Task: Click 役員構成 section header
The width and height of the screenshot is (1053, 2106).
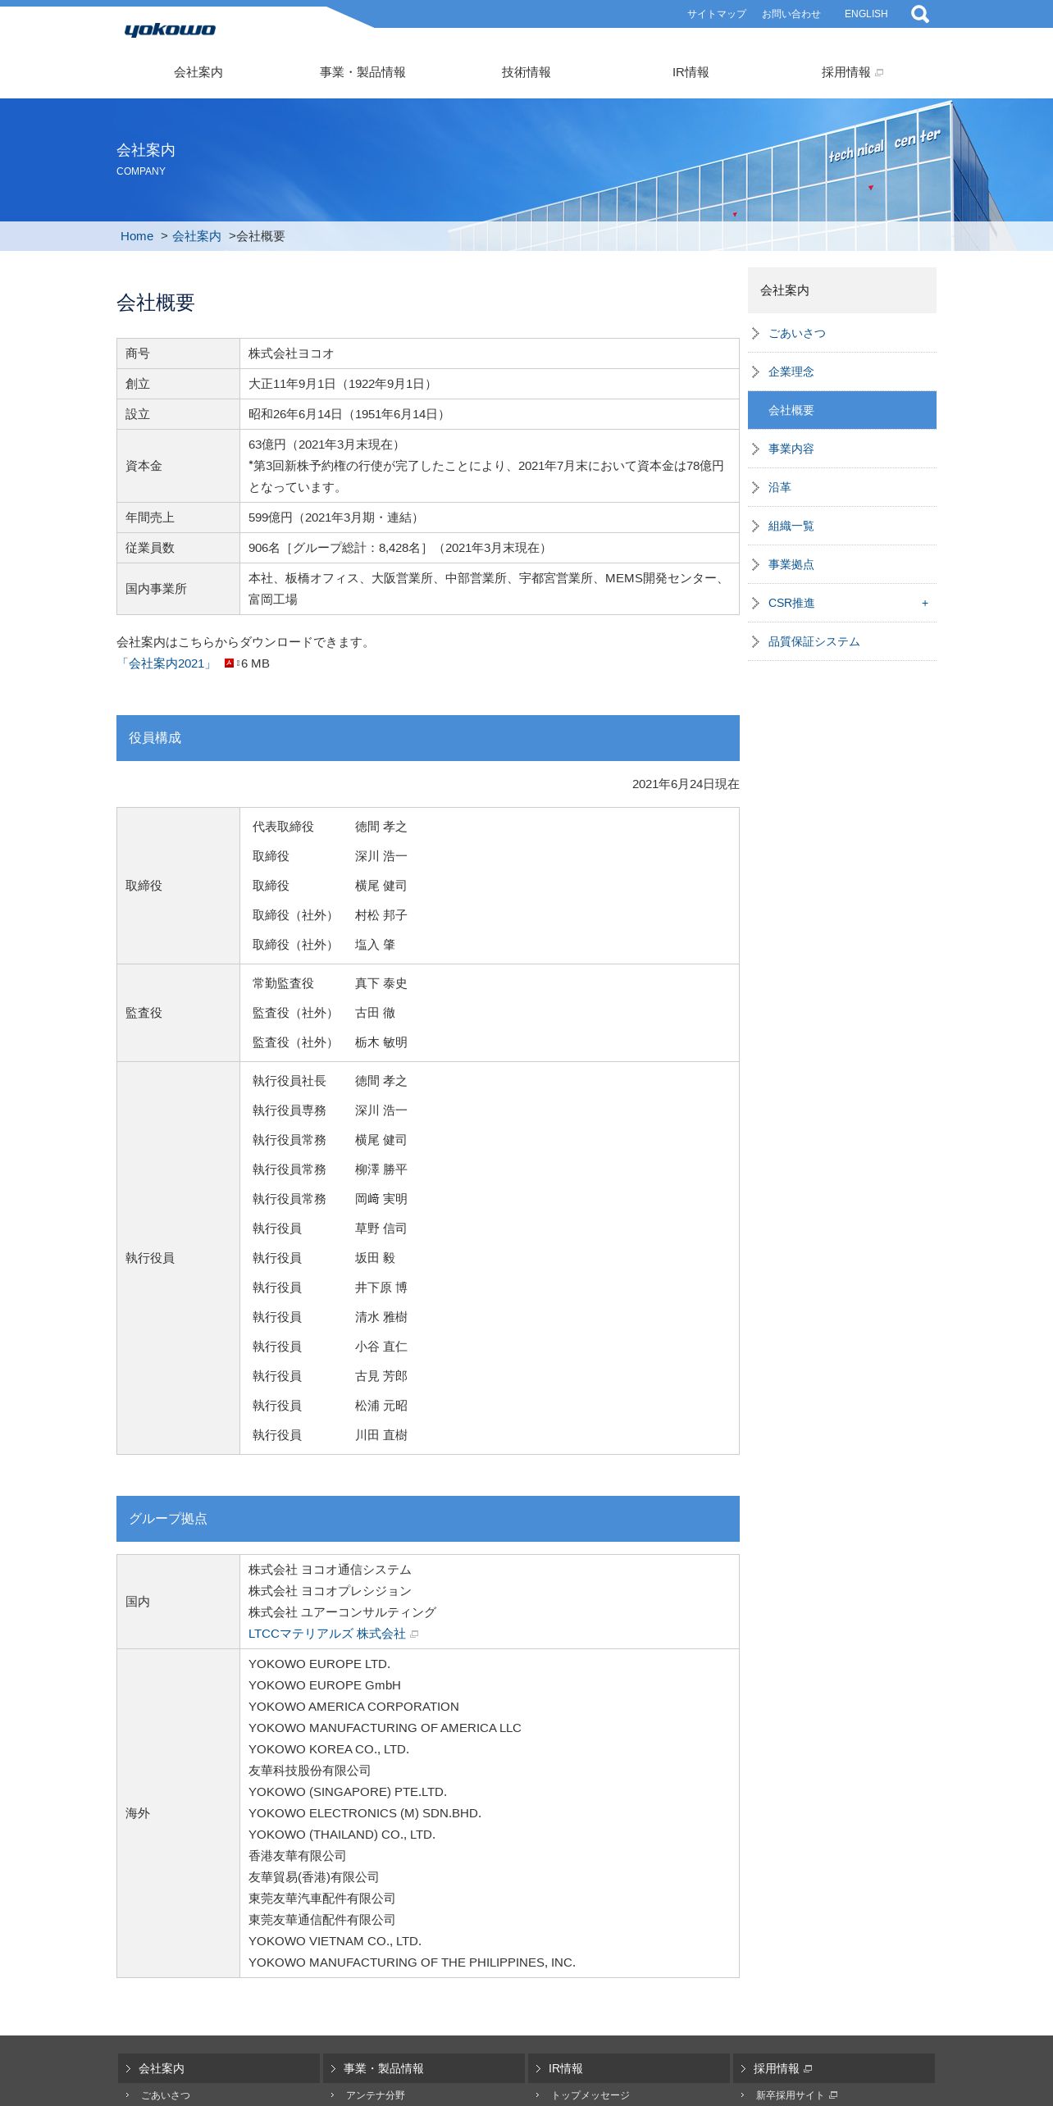Action: point(428,738)
